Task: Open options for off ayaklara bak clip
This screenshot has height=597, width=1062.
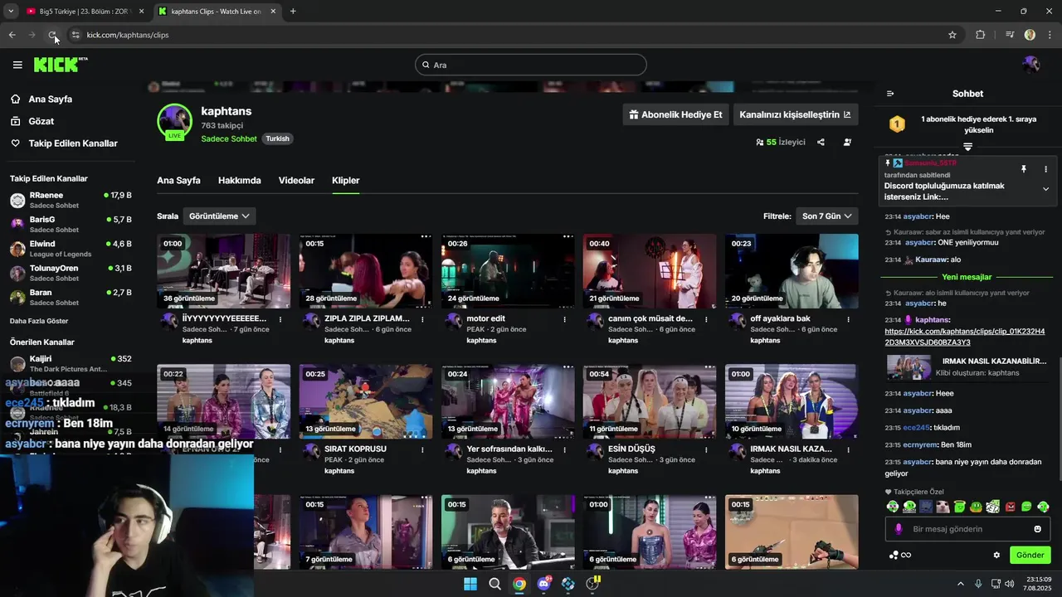Action: (848, 318)
